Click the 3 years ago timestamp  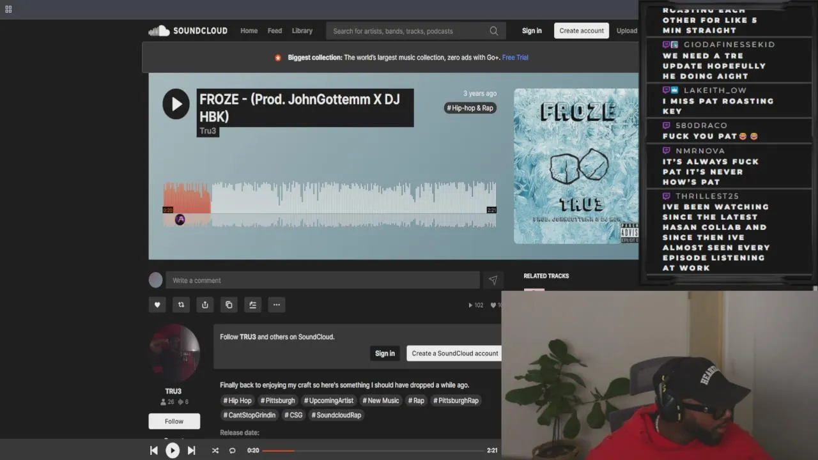click(480, 94)
